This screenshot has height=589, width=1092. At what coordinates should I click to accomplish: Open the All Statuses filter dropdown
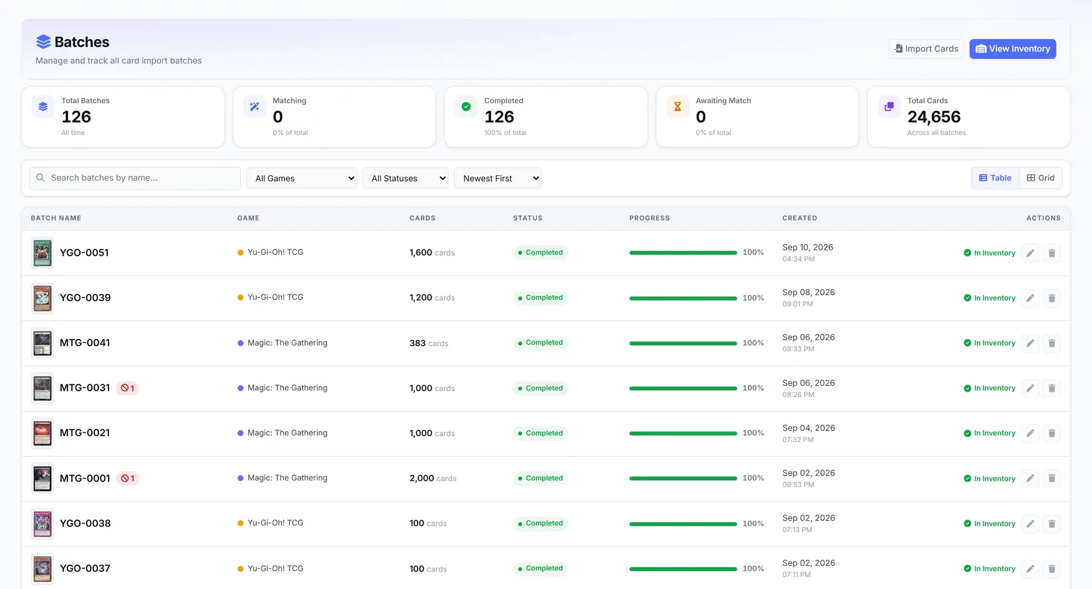(406, 178)
